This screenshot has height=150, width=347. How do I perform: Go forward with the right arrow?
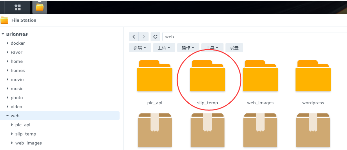tap(144, 37)
